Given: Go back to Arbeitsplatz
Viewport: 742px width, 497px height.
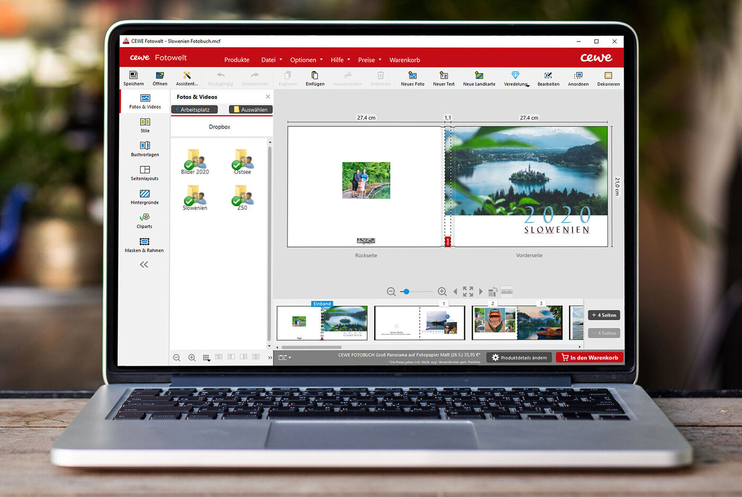Looking at the screenshot, I should coord(195,110).
